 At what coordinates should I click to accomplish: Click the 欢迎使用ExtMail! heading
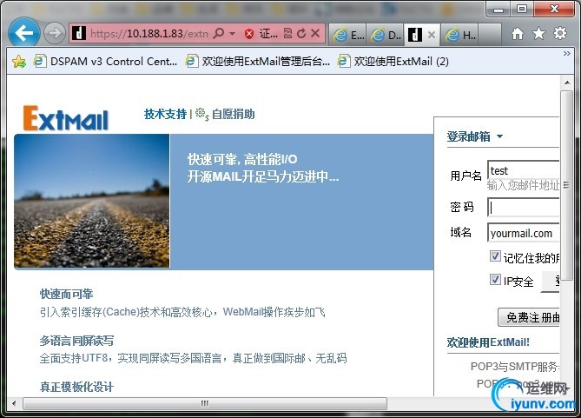coord(488,342)
